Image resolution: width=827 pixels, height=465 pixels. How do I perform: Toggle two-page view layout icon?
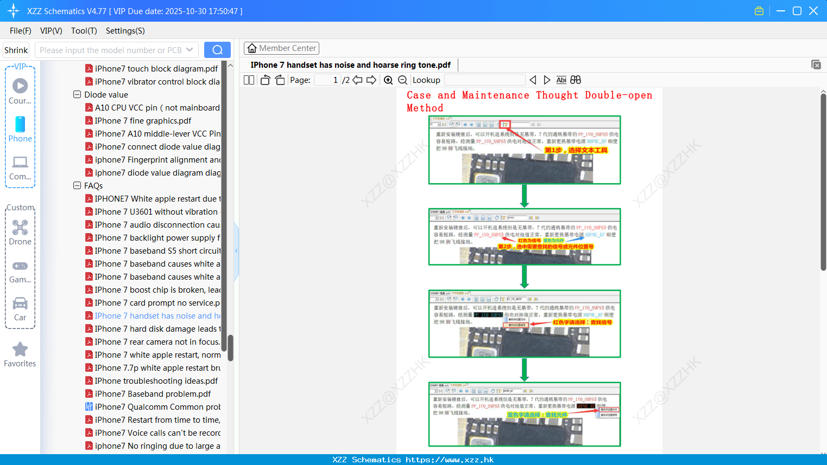[249, 80]
